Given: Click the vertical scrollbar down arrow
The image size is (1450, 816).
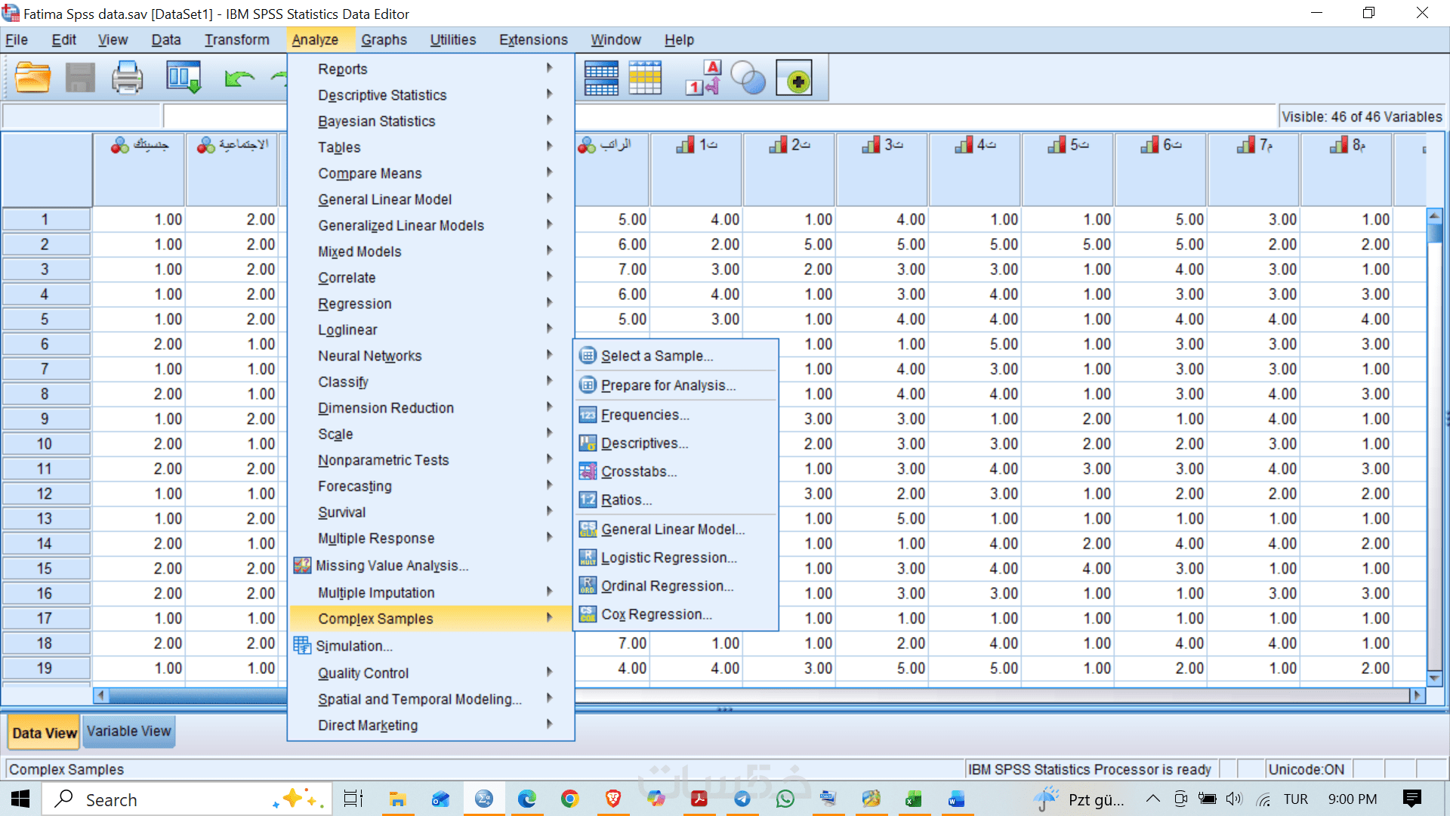Looking at the screenshot, I should coord(1434,677).
